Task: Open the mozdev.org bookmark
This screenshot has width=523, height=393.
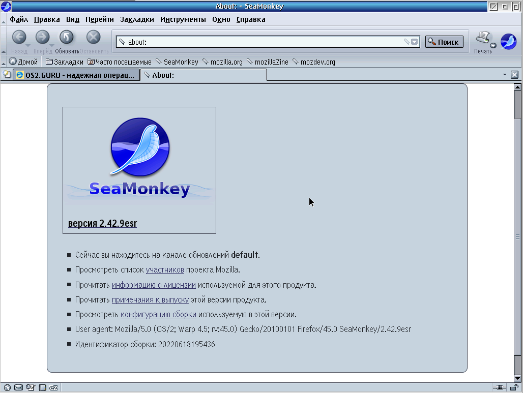Action: coord(314,62)
